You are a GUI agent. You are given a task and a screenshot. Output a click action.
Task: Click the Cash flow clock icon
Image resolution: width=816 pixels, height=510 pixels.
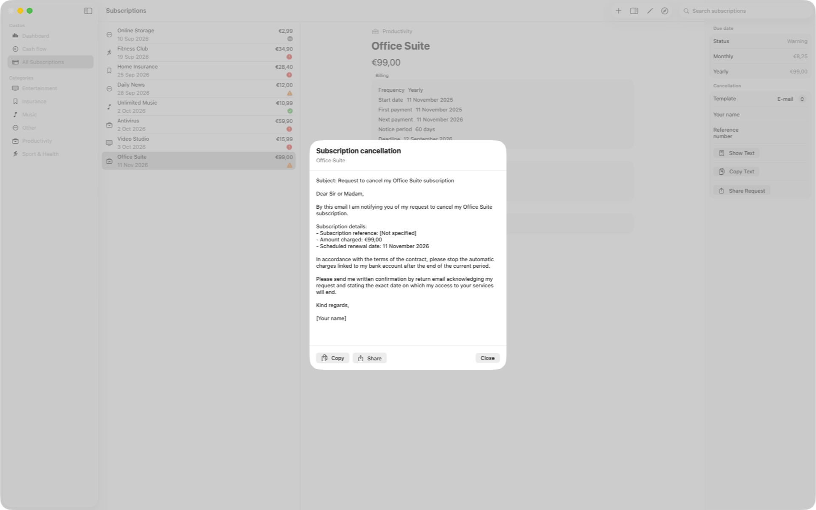coord(15,49)
